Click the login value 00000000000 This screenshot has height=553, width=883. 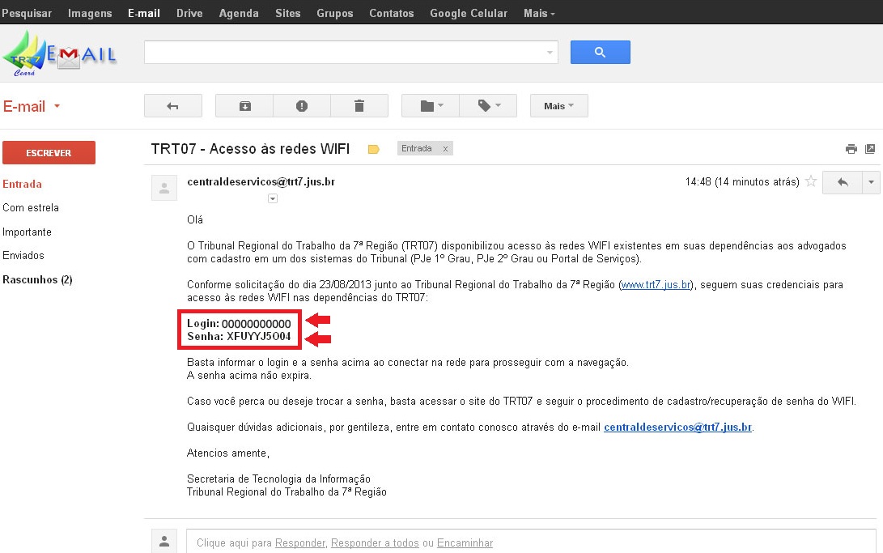257,324
